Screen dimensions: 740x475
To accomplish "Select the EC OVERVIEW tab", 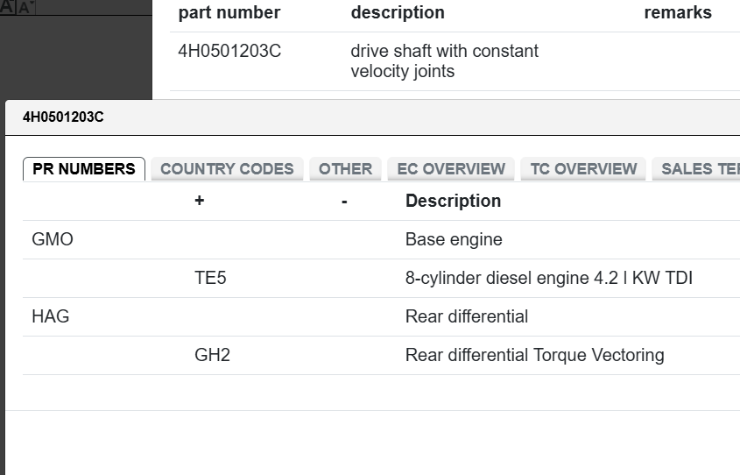I will point(451,169).
